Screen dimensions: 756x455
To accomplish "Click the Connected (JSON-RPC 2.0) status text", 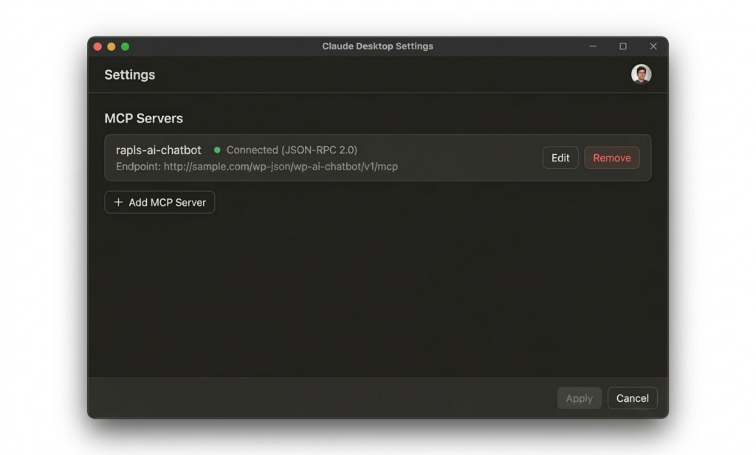I will 292,150.
